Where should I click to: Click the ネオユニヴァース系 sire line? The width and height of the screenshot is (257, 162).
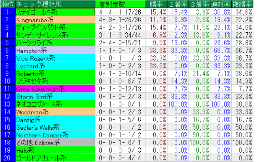(x=55, y=104)
